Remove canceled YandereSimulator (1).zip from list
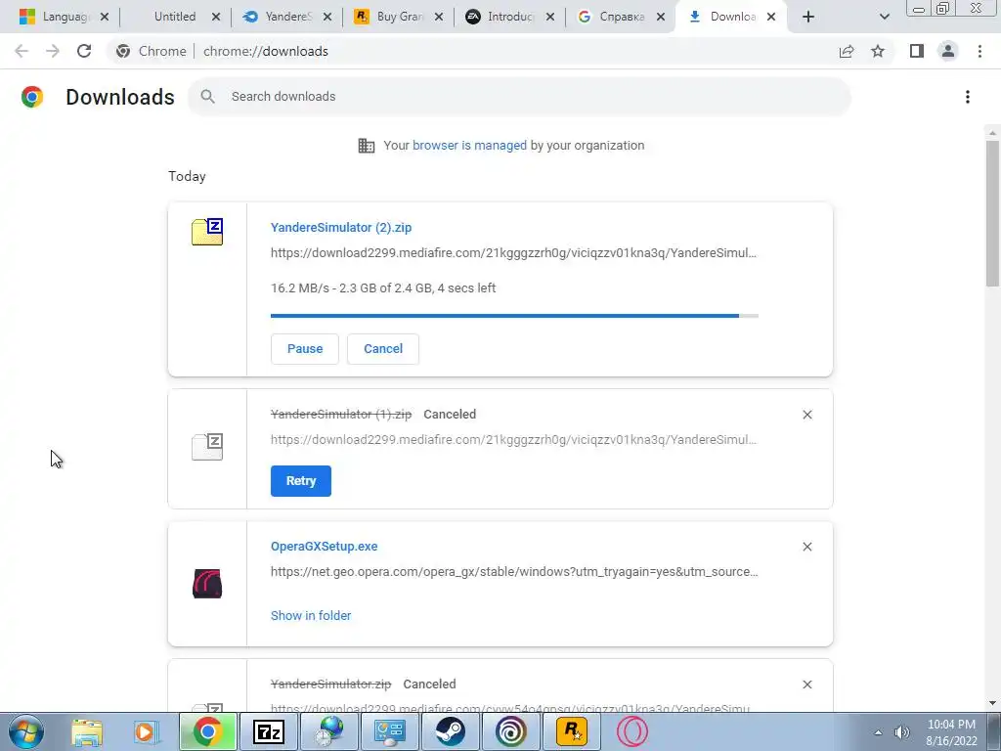Viewport: 1001px width, 751px height. click(806, 415)
